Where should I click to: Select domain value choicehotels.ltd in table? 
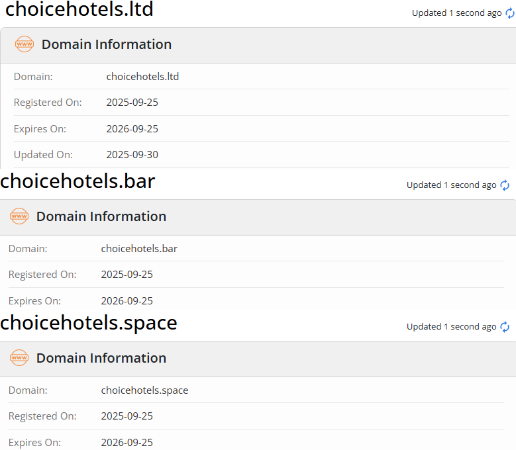click(x=142, y=77)
